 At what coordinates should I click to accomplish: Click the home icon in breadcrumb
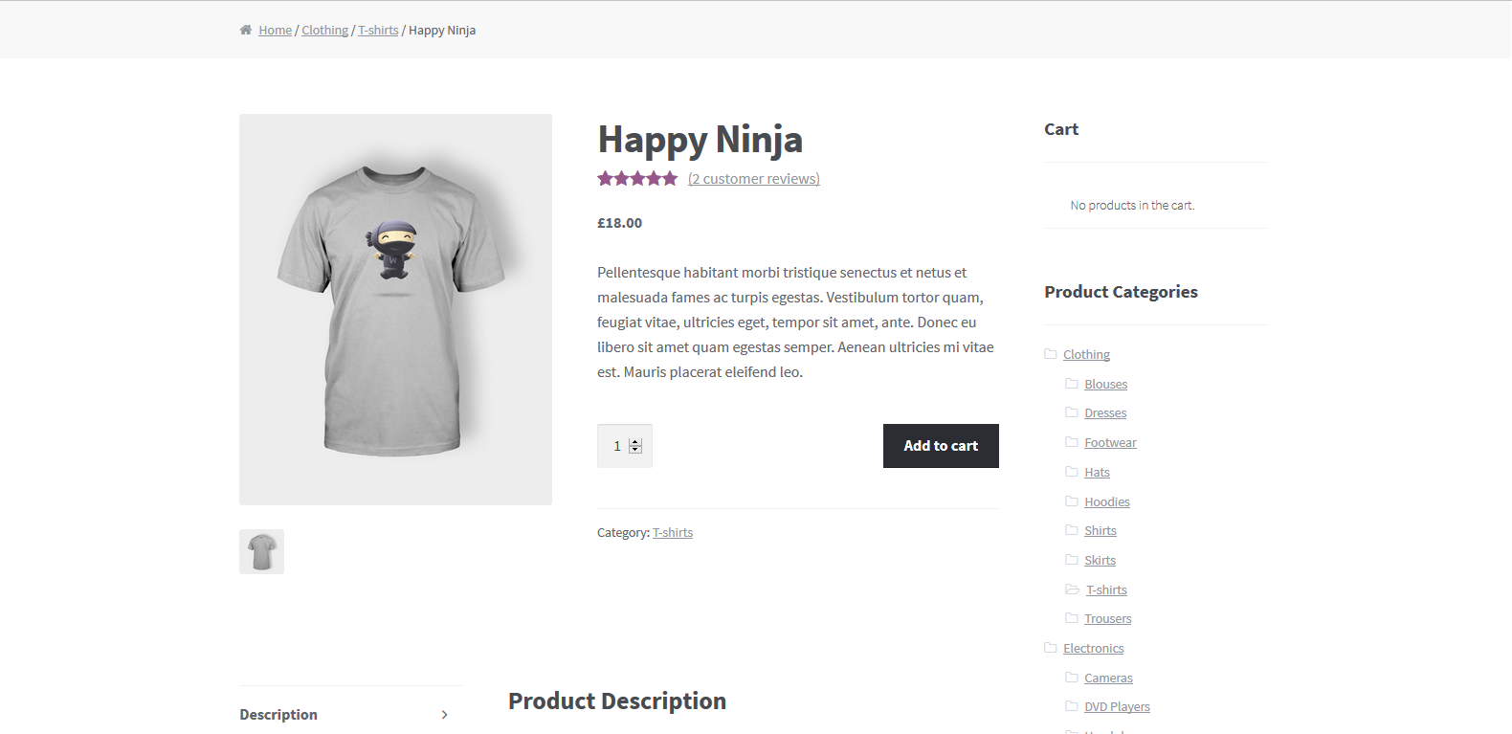[x=246, y=30]
